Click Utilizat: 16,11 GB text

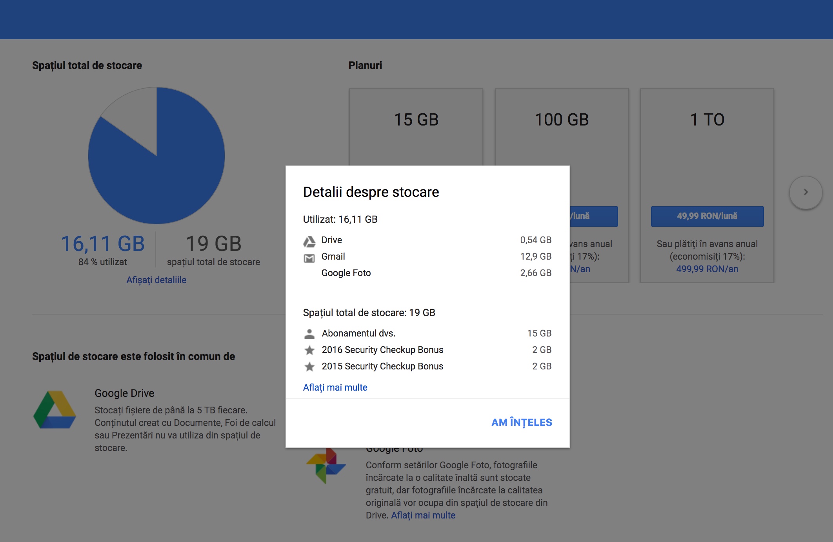[x=340, y=219]
